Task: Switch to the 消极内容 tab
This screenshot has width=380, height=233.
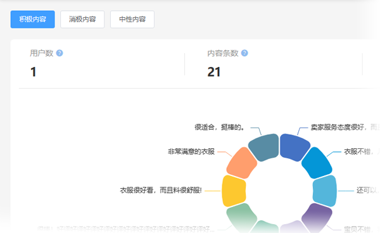Action: [82, 20]
